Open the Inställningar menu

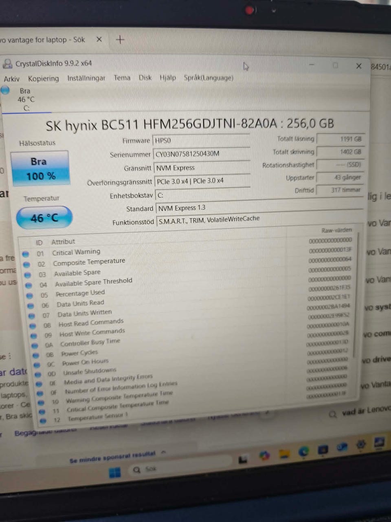[86, 78]
